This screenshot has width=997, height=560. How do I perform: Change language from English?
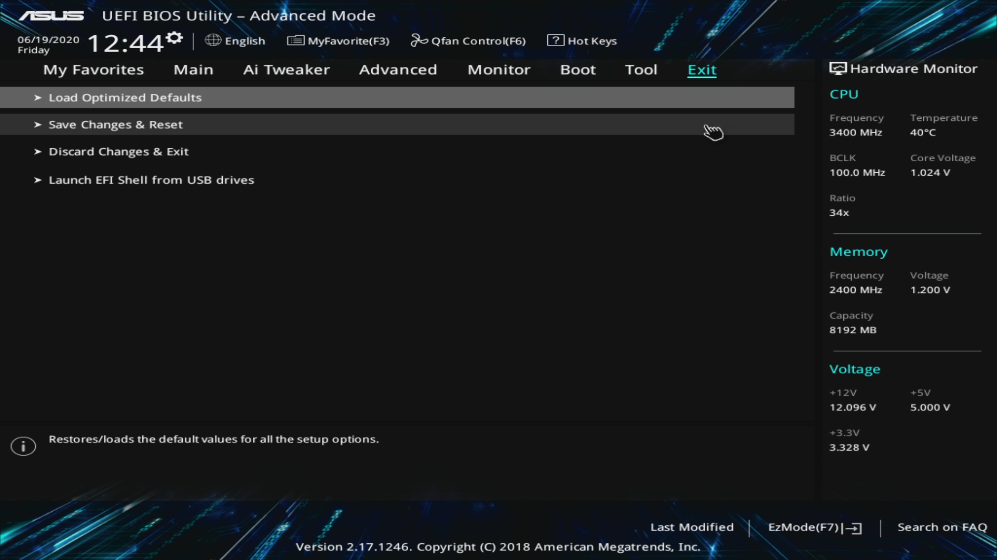coord(245,41)
